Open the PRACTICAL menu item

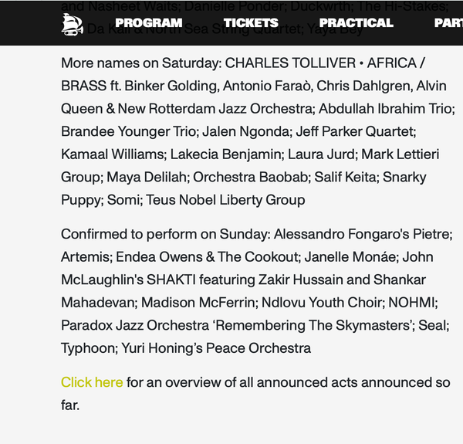[x=356, y=22]
